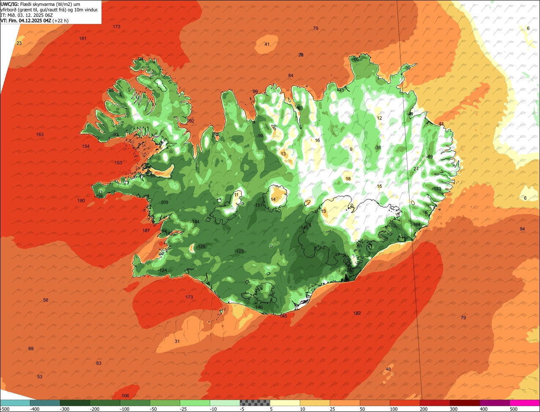Click the flux value 153
Image resolution: width=540 pixels, height=412 pixels.
(x=118, y=163)
